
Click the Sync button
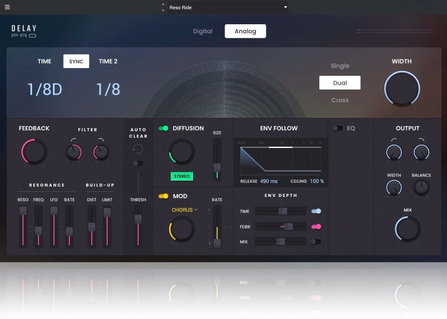point(76,61)
